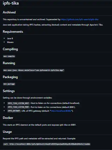The height and width of the screenshot is (150, 112).
Task: Click the ipfs-tika main heading
Action: (11, 3)
